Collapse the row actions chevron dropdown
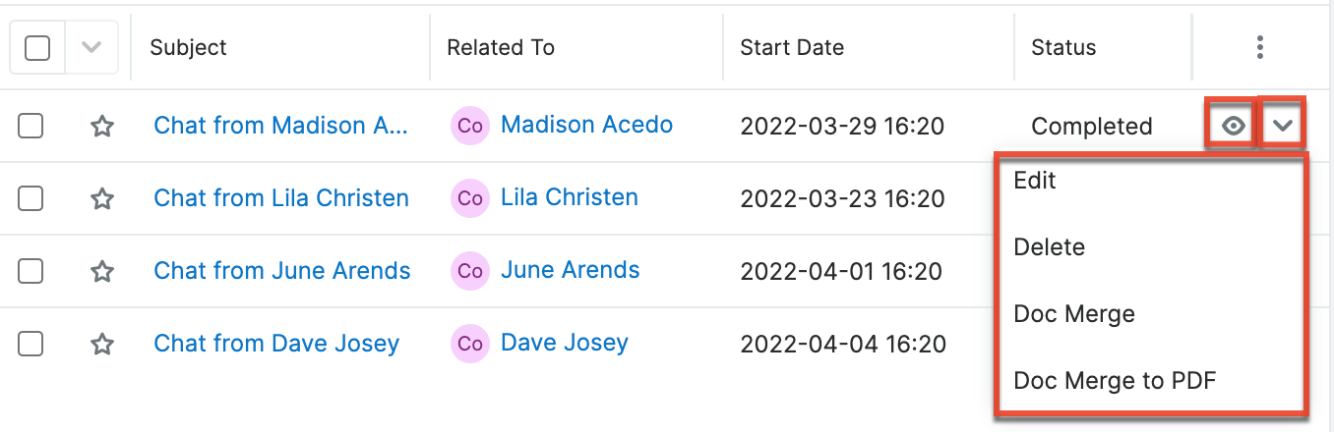 1283,126
